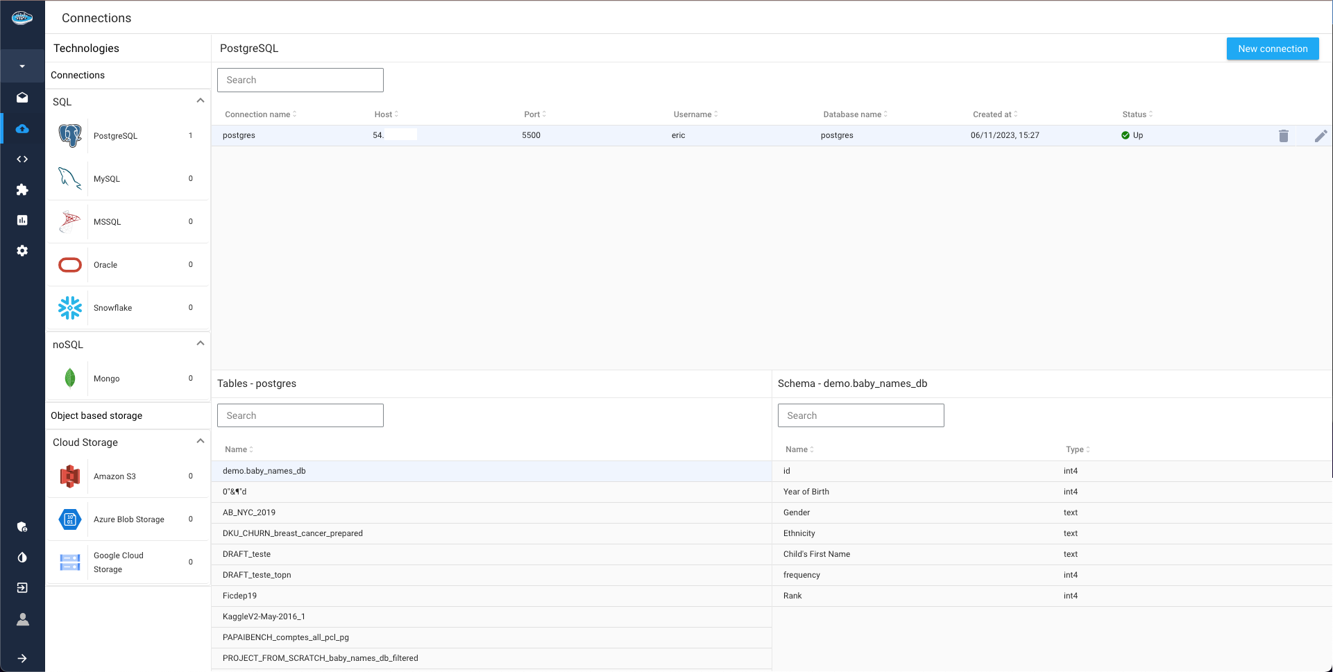Screen dimensions: 1333x672
Task: Click the delete trash icon for postgres connection
Action: (x=1283, y=136)
